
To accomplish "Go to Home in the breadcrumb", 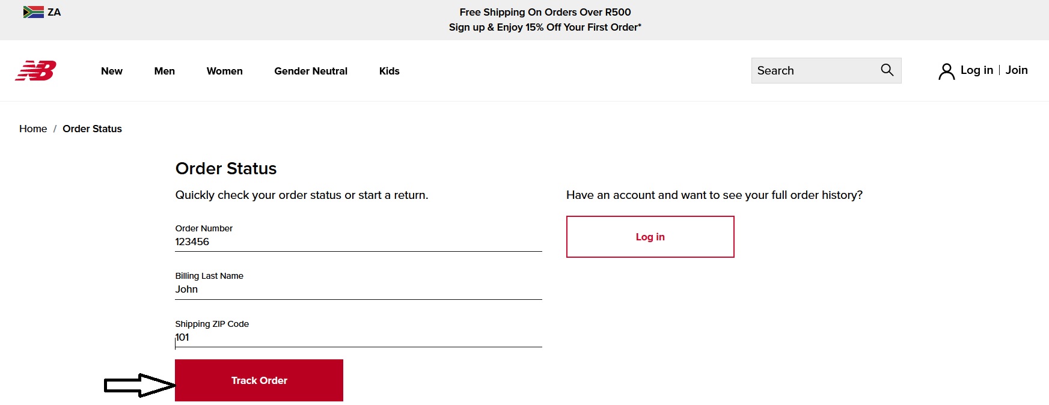I will tap(33, 129).
